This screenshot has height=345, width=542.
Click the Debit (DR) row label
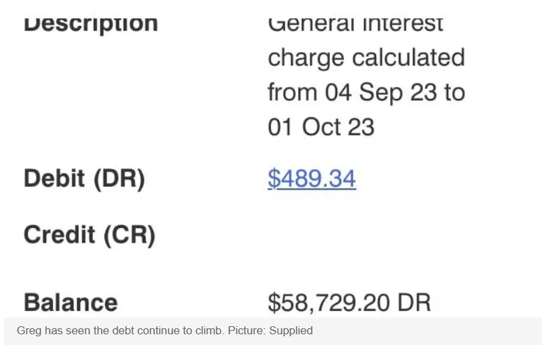click(x=84, y=179)
